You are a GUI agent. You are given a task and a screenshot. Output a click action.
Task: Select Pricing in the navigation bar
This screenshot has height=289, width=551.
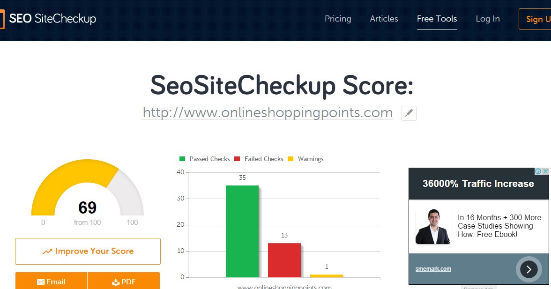pos(338,19)
